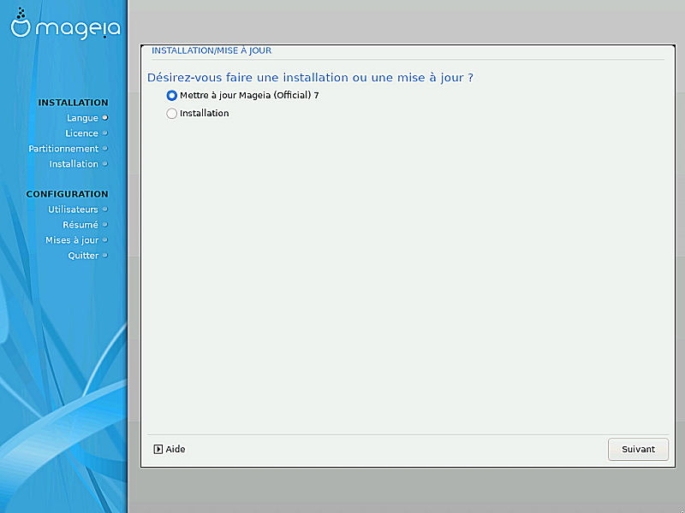Image resolution: width=685 pixels, height=513 pixels.
Task: Click the bullet next to Mises à jour
Action: pos(104,239)
